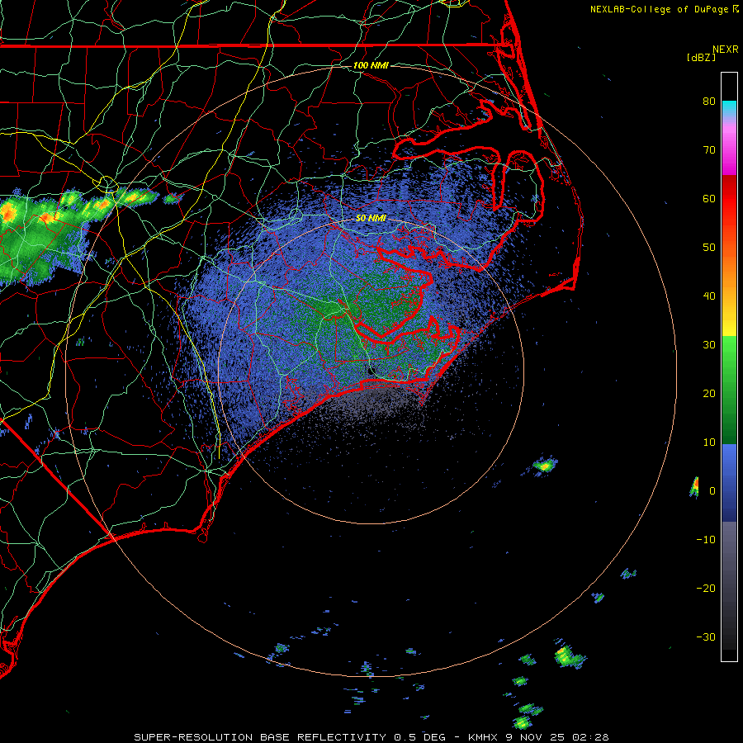Click the KMHX station identifier in the caption

coord(482,737)
